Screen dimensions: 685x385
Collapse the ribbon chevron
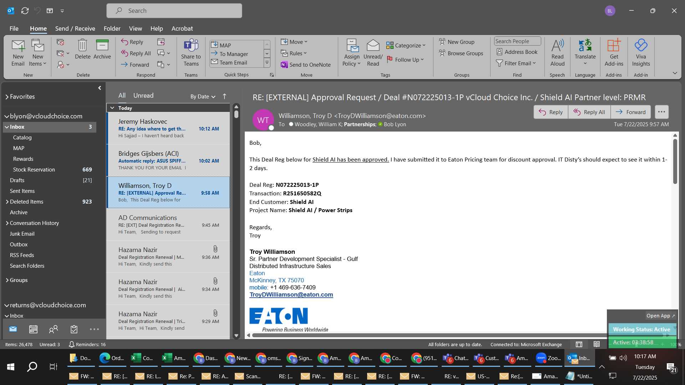pos(675,73)
